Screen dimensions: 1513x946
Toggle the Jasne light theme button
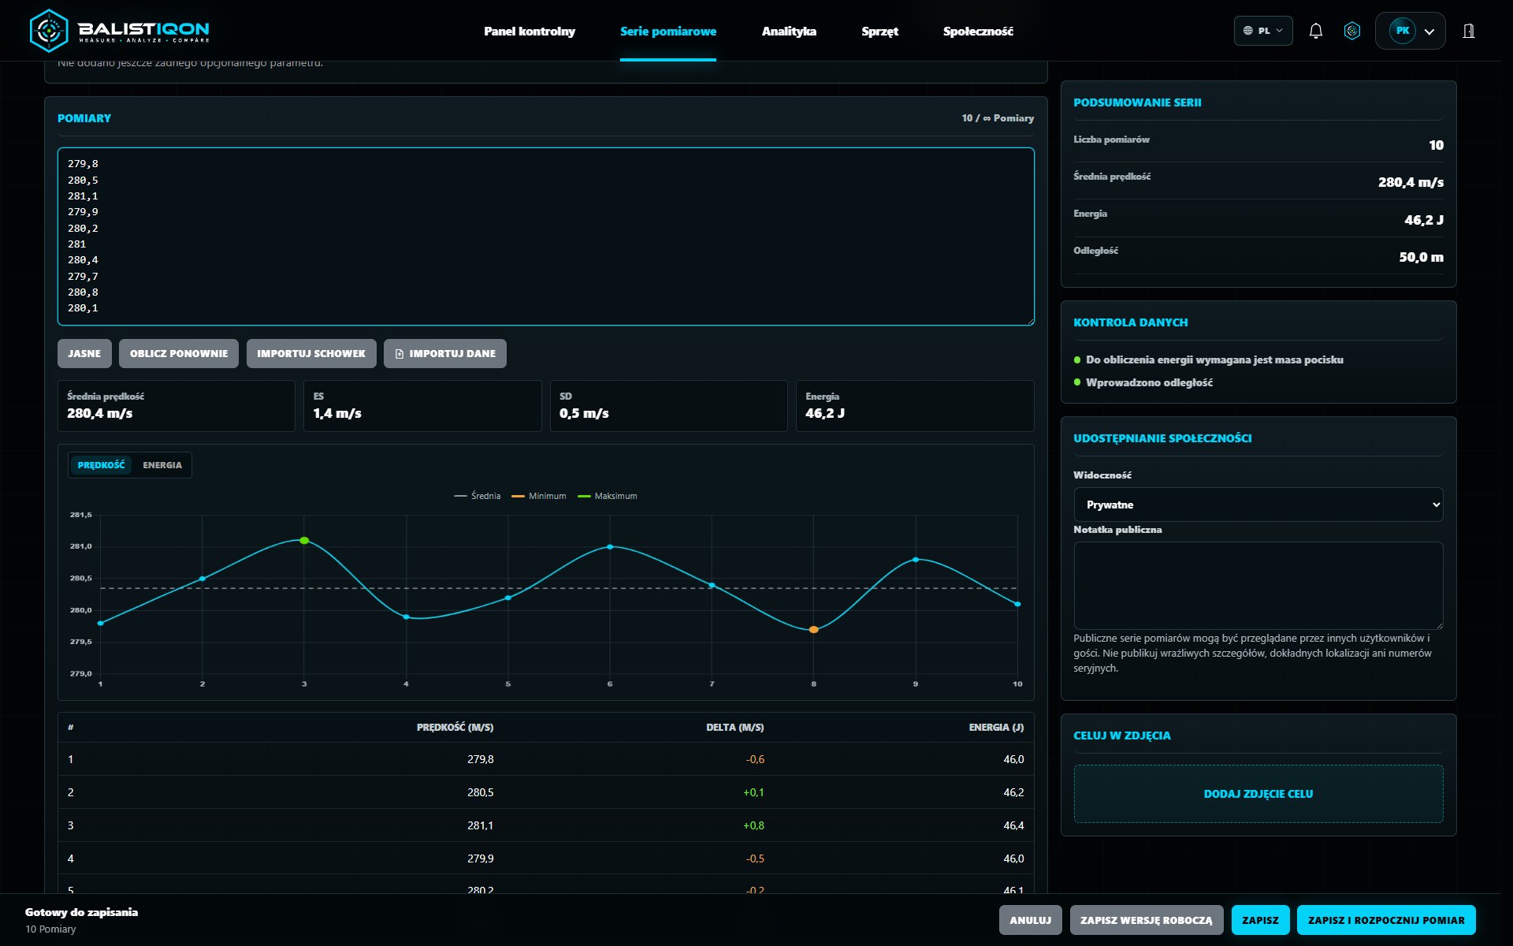(84, 354)
